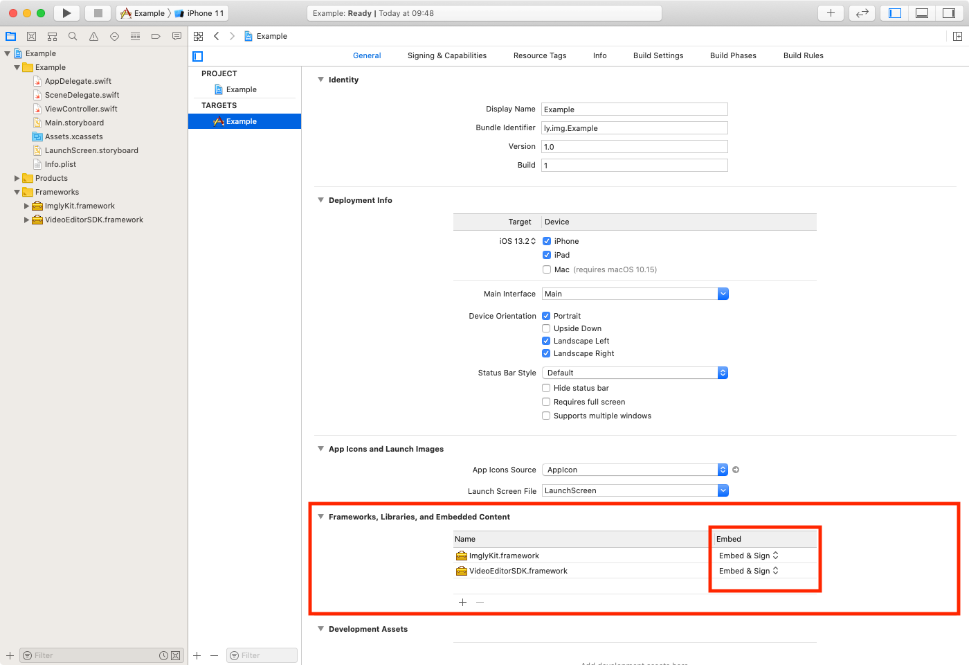Open the Source Control navigator
The image size is (969, 665).
pos(31,36)
